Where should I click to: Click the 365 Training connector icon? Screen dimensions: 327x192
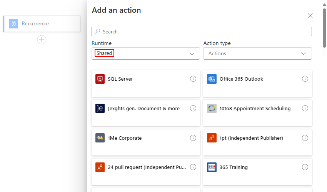coord(212,167)
